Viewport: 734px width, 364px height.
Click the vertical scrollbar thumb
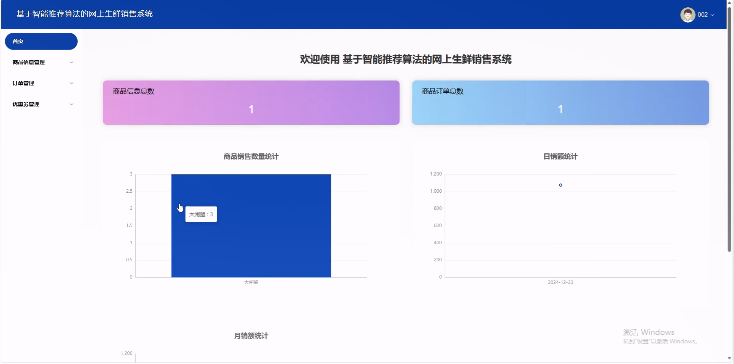coord(729,130)
